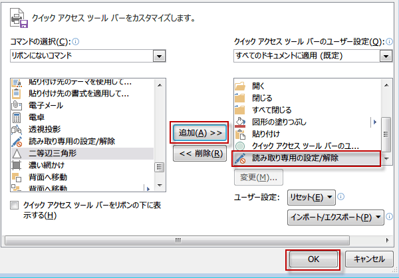This screenshot has height=278, width=399.
Task: Select 貼り付け in the toolbar list
Action: [307, 134]
